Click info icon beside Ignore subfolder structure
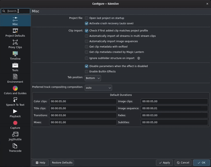 point(139,58)
